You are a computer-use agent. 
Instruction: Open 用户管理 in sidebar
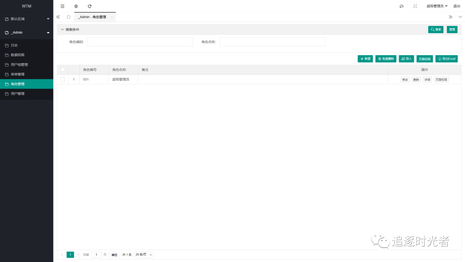tap(27, 94)
